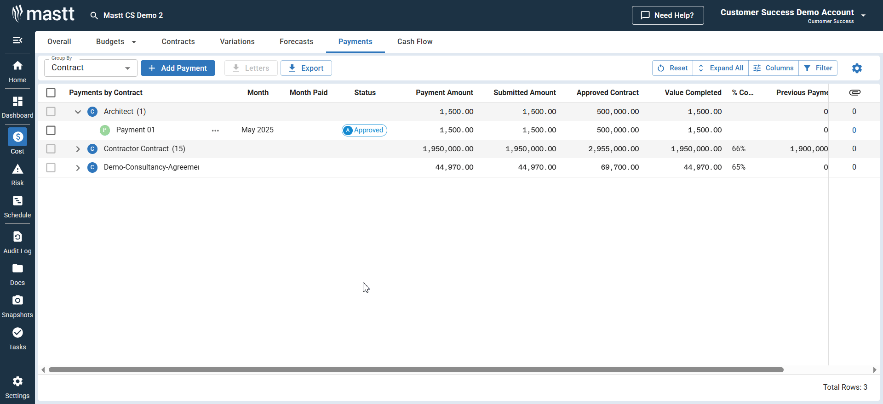Click the Need Help? button
The image size is (883, 404).
click(668, 15)
